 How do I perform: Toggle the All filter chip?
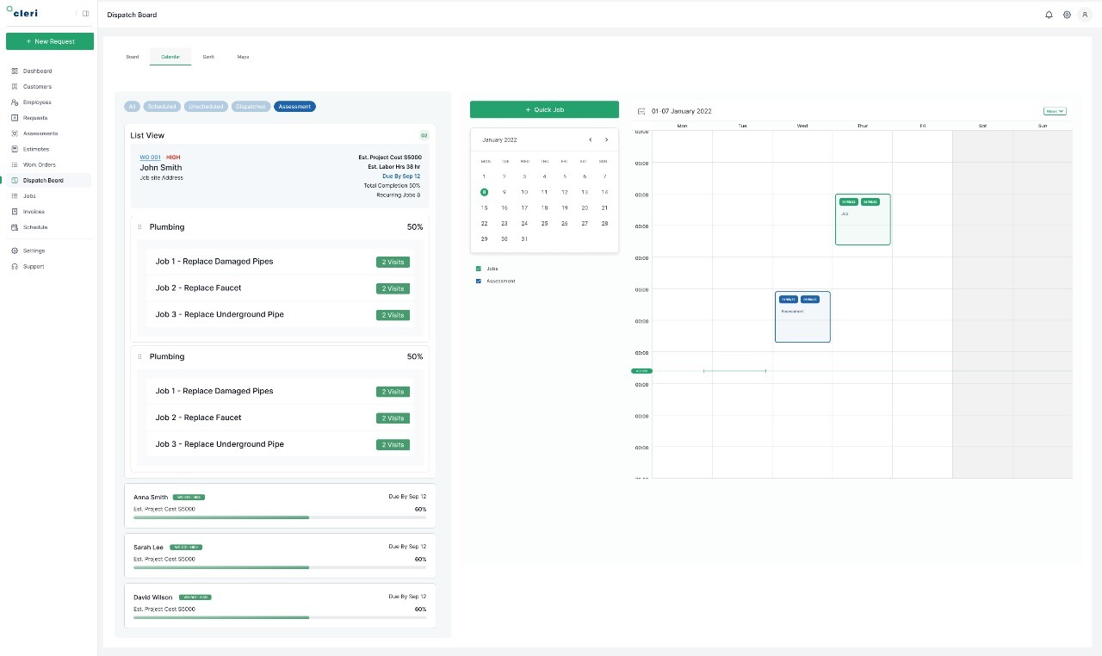pos(132,107)
